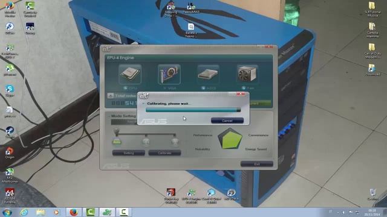Open the Sleeping Dogs desktop shortcut

pyautogui.click(x=171, y=10)
